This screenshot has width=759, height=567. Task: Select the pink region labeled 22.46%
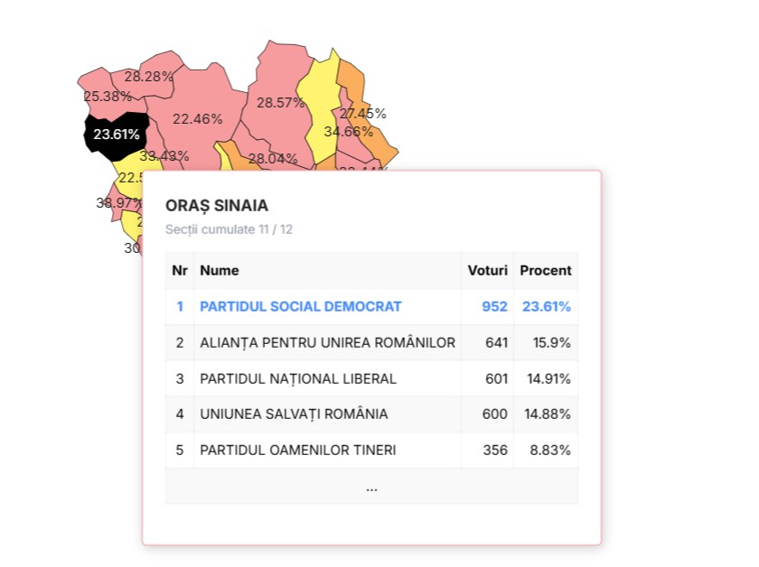point(197,118)
